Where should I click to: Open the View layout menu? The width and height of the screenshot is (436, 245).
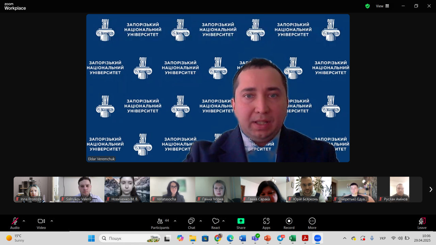click(x=382, y=6)
